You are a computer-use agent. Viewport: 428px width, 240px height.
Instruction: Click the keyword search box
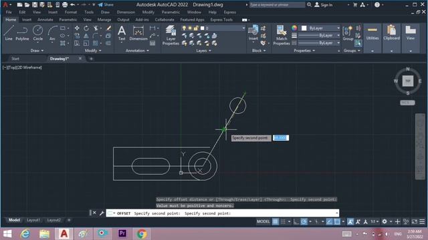(x=277, y=5)
